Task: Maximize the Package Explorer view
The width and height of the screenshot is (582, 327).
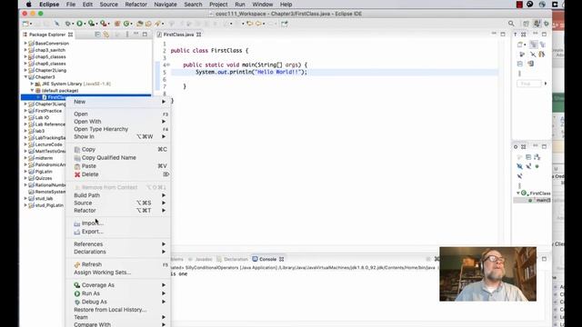Action: pos(145,35)
